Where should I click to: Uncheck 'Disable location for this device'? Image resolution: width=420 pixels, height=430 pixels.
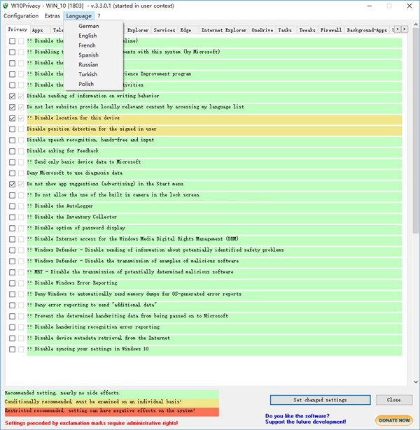tap(13, 118)
